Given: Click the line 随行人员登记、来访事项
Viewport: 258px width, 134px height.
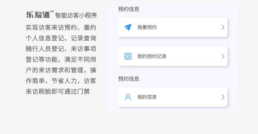Looking at the screenshot, I should click(61, 49).
